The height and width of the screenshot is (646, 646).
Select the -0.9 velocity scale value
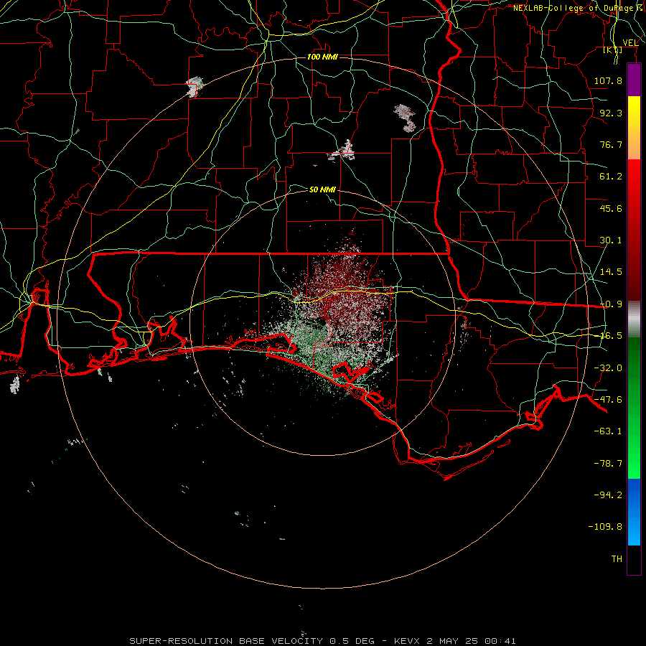pos(611,304)
